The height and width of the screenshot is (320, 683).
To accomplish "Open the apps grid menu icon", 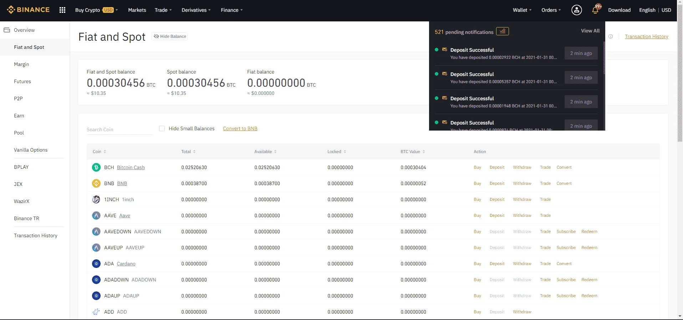I will [x=62, y=10].
